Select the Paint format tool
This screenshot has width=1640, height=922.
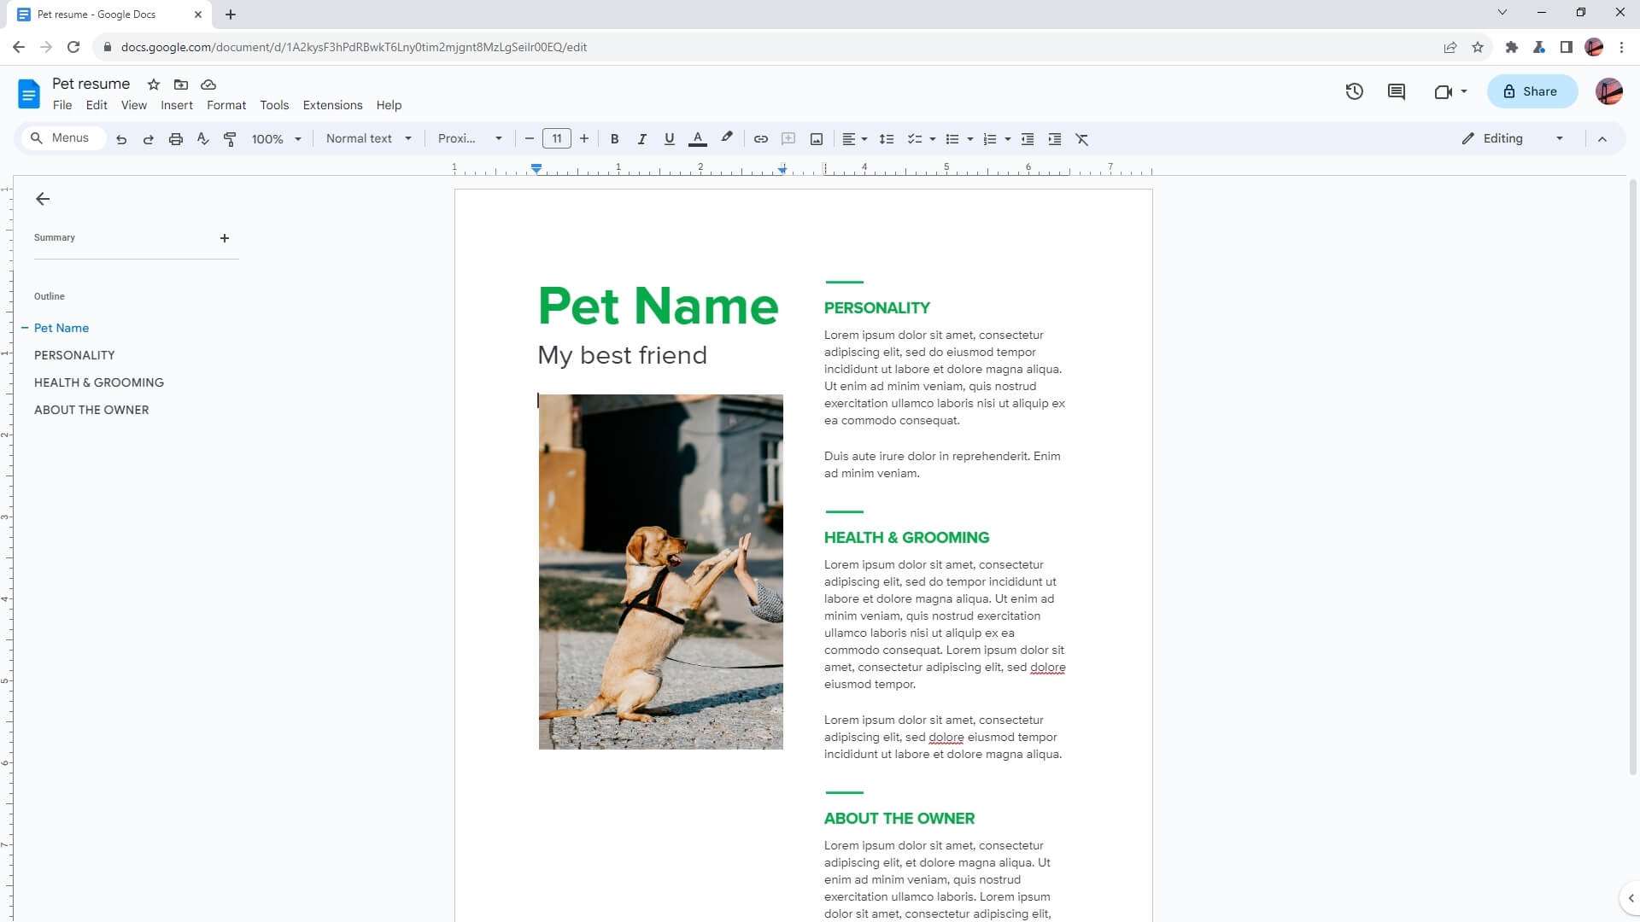click(230, 139)
